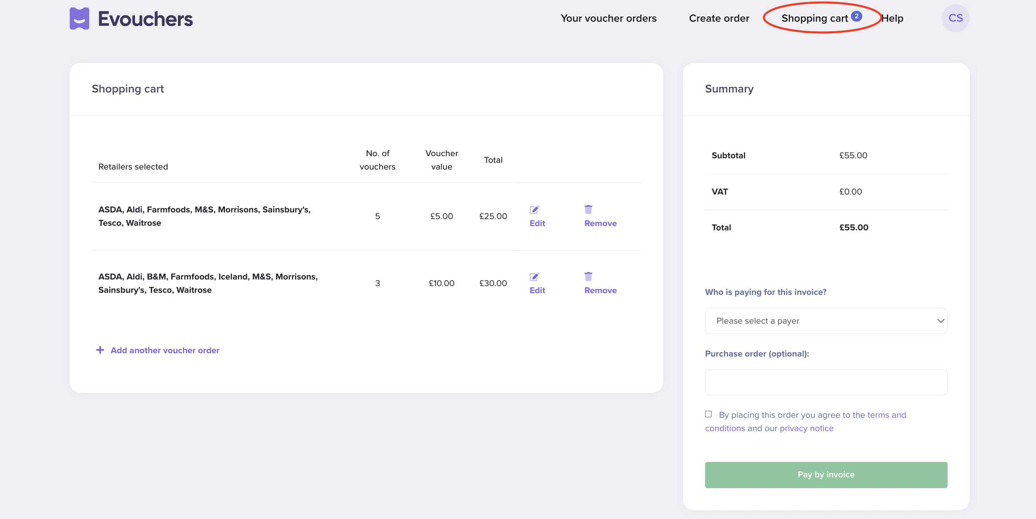Screen dimensions: 1036x519
Task: Click the number of vouchers cell showing 3
Action: click(x=378, y=283)
